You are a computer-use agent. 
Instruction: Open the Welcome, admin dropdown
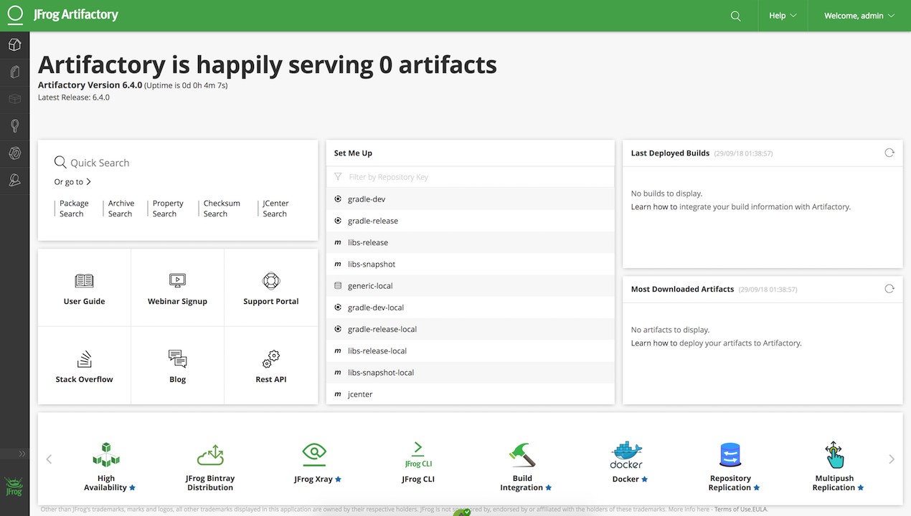coord(859,16)
